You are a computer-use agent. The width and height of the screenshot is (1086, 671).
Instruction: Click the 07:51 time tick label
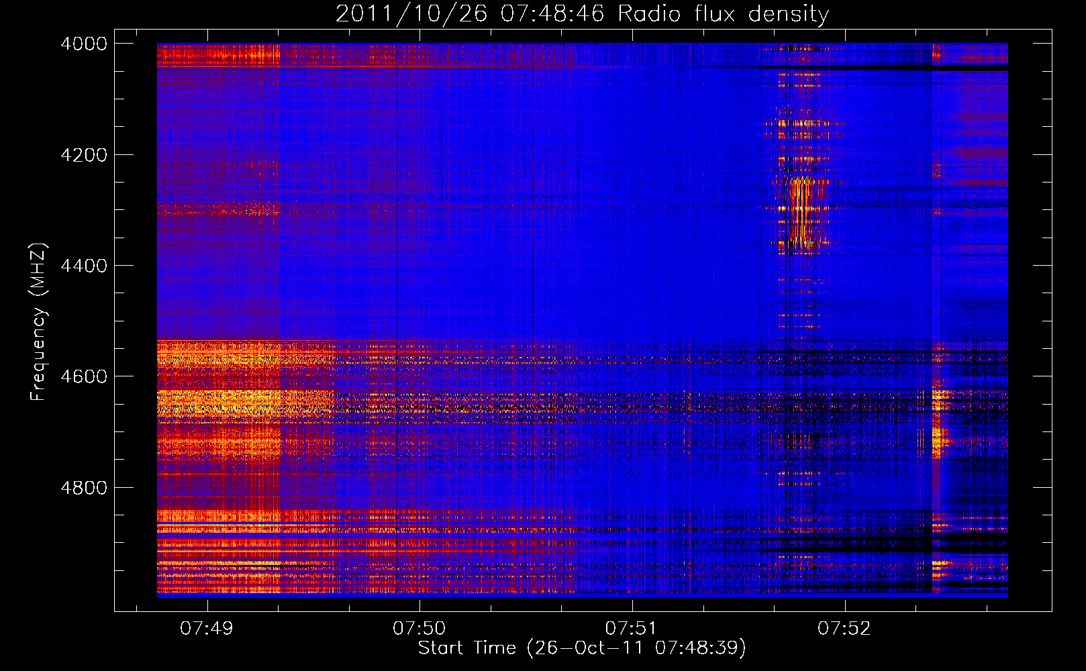[632, 628]
